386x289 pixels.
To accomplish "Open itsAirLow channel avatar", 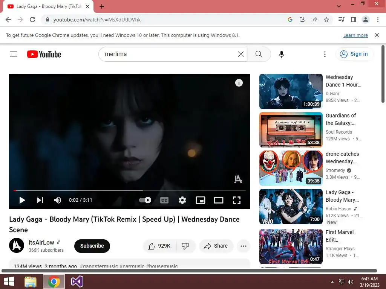I will click(x=17, y=245).
